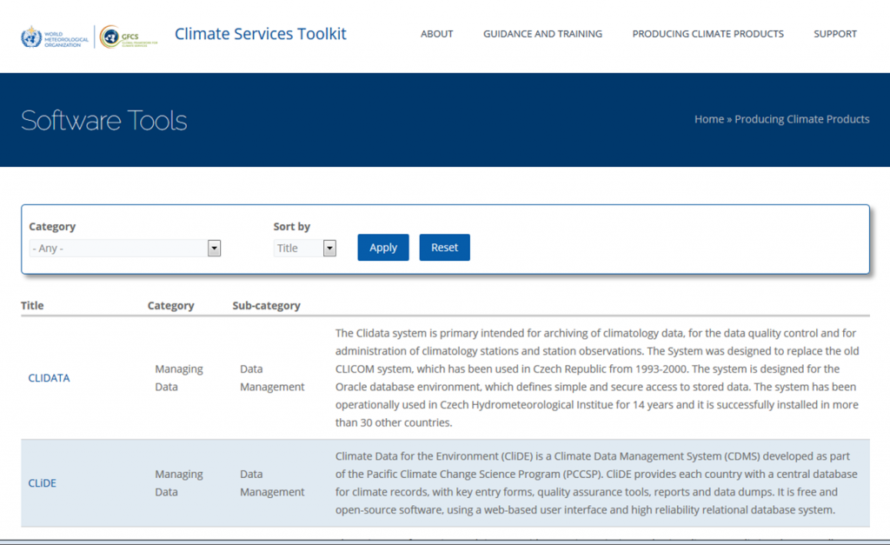Click the Software Tools page heading
The width and height of the screenshot is (890, 545).
(104, 120)
